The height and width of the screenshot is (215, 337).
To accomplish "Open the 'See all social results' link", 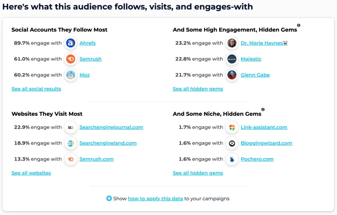I will point(36,89).
